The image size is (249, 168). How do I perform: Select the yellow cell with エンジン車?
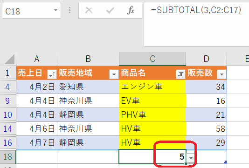tap(152, 87)
